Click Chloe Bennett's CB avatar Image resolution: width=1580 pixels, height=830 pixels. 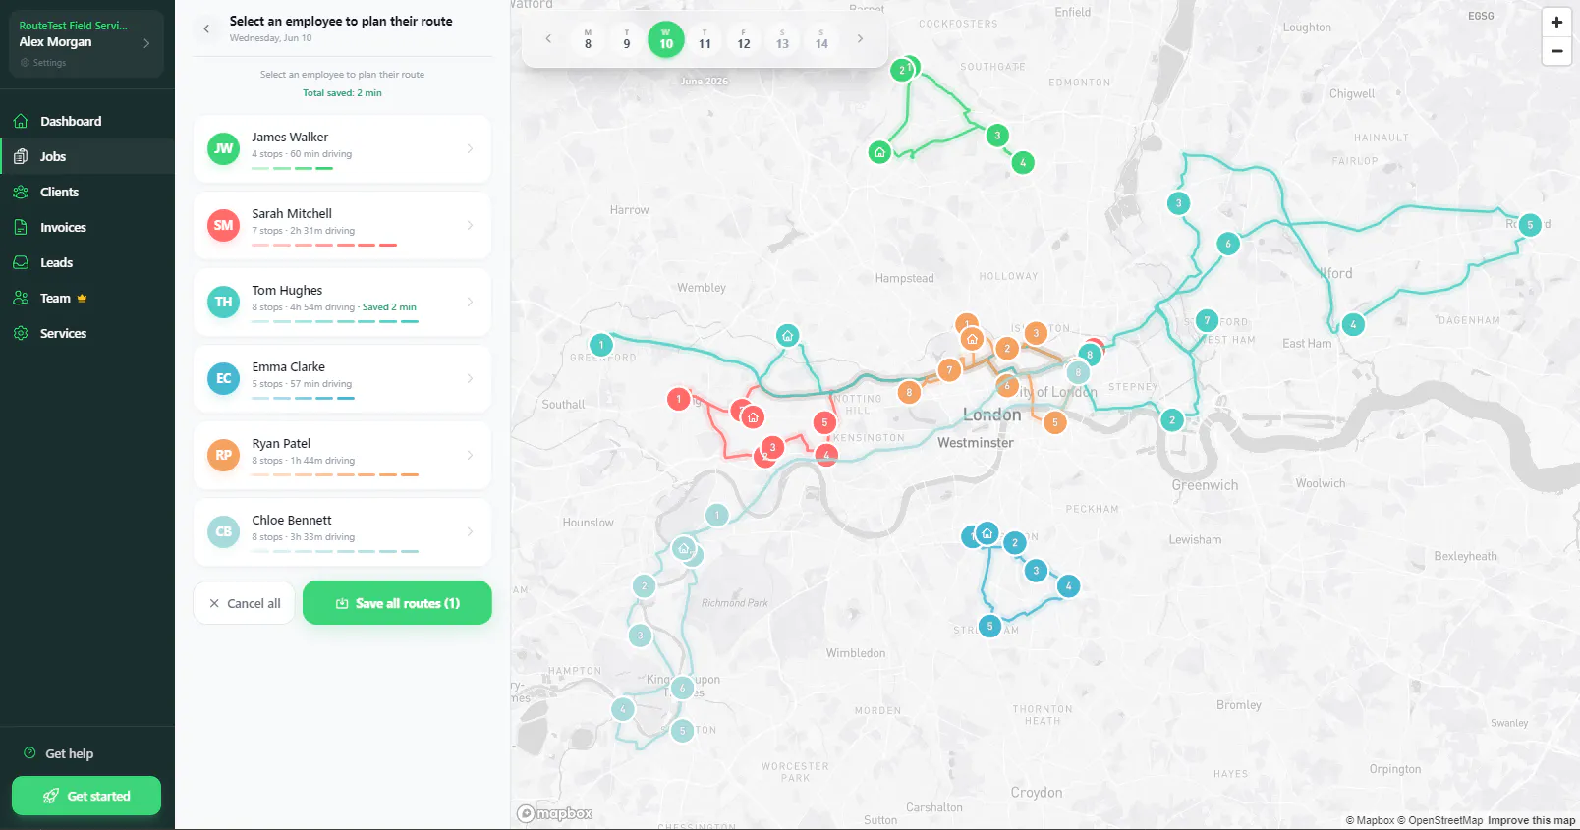224,531
